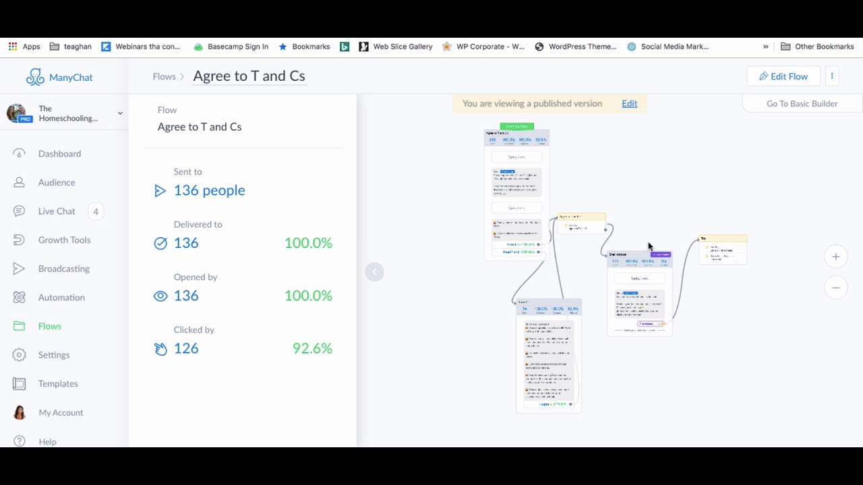Screen dimensions: 863x485
Task: Click the account profile picture with PRO badge
Action: click(18, 113)
